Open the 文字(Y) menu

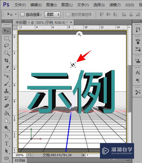(83, 5)
